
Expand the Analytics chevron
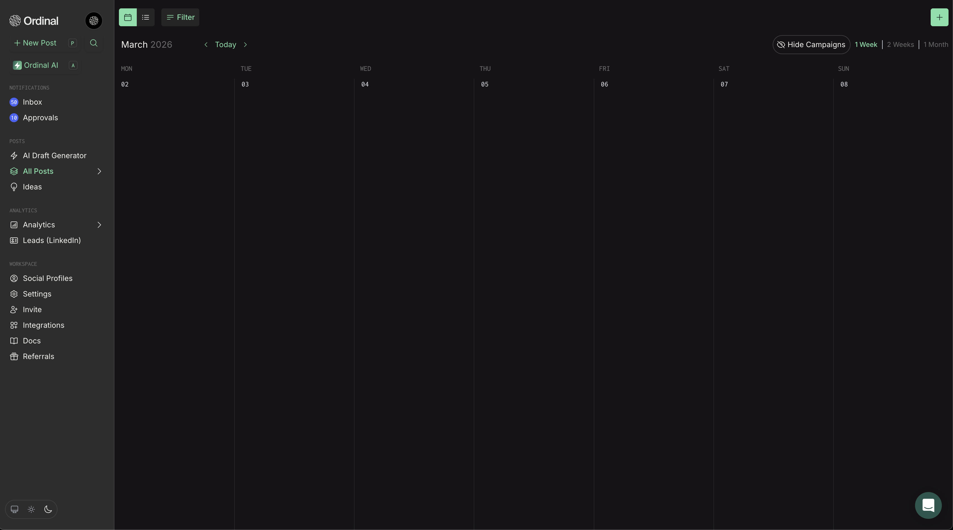click(99, 225)
